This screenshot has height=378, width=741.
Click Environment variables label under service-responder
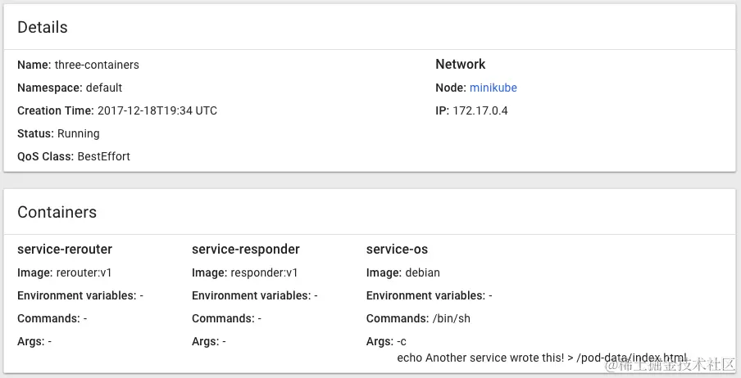tap(251, 295)
